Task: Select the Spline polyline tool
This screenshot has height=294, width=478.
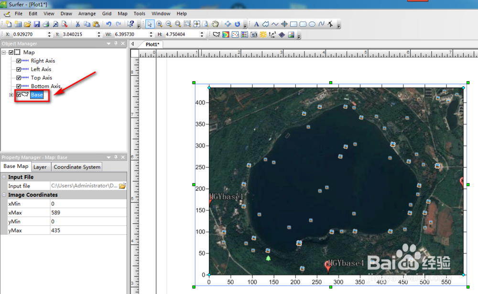Action: pyautogui.click(x=321, y=24)
